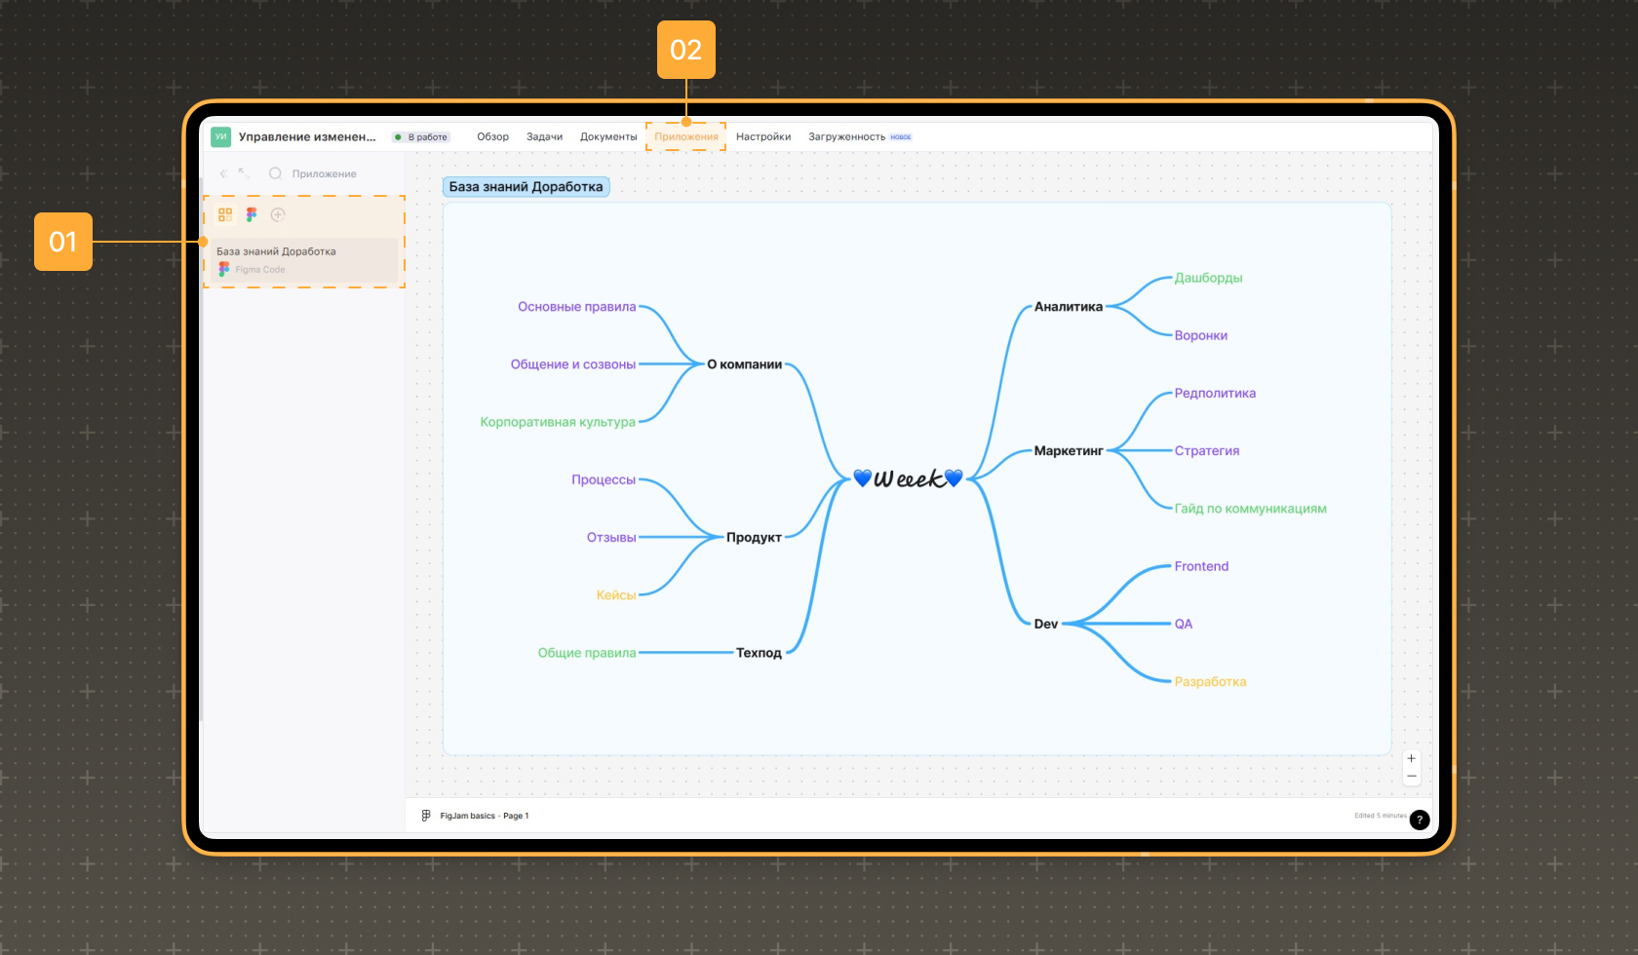Click the 'Кейсы' node
Image resolution: width=1638 pixels, height=955 pixels.
(616, 594)
